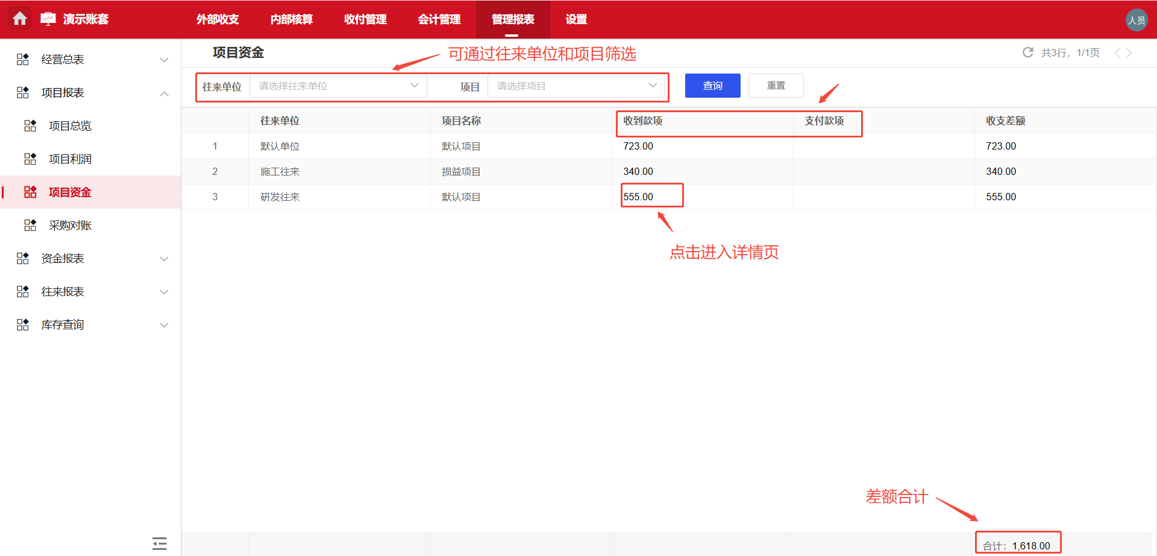Viewport: 1157px width, 556px height.
Task: Expand the 往来报表 sidebar section
Action: pos(164,291)
